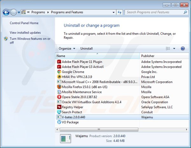Click the change view icon
The height and width of the screenshot is (148, 191).
tap(168, 48)
